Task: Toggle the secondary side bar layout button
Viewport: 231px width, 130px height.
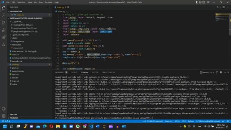Action: 204,3
